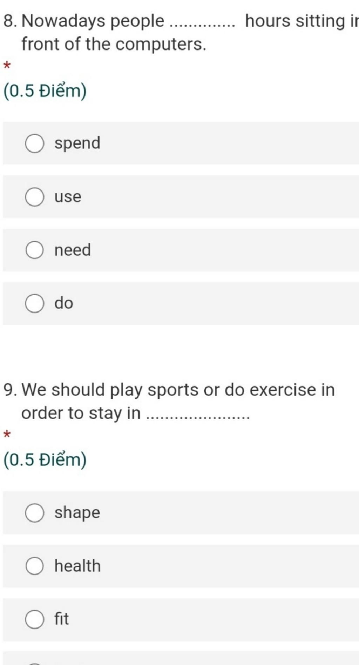Screen dimensions: 359x665
Task: Select the 'shape' radio button
Action: coord(35,513)
